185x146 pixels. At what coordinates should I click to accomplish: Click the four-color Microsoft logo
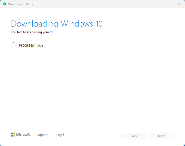13,135
